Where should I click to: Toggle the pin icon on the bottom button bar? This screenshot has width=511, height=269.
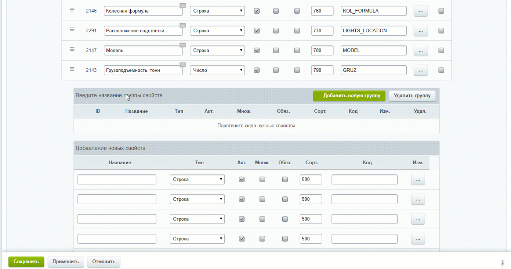(503, 263)
